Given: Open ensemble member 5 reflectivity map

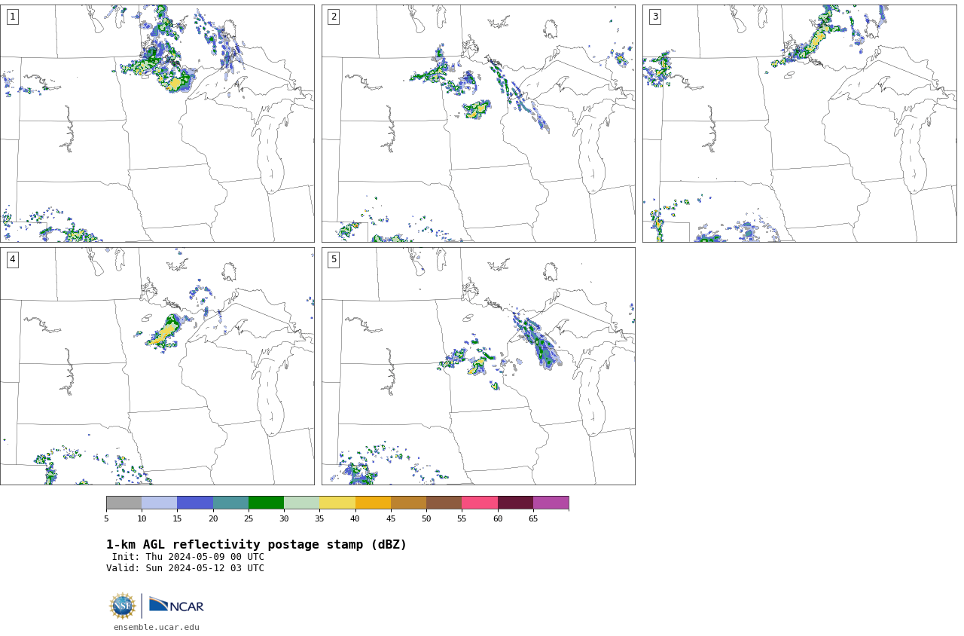Looking at the screenshot, I should click(478, 366).
